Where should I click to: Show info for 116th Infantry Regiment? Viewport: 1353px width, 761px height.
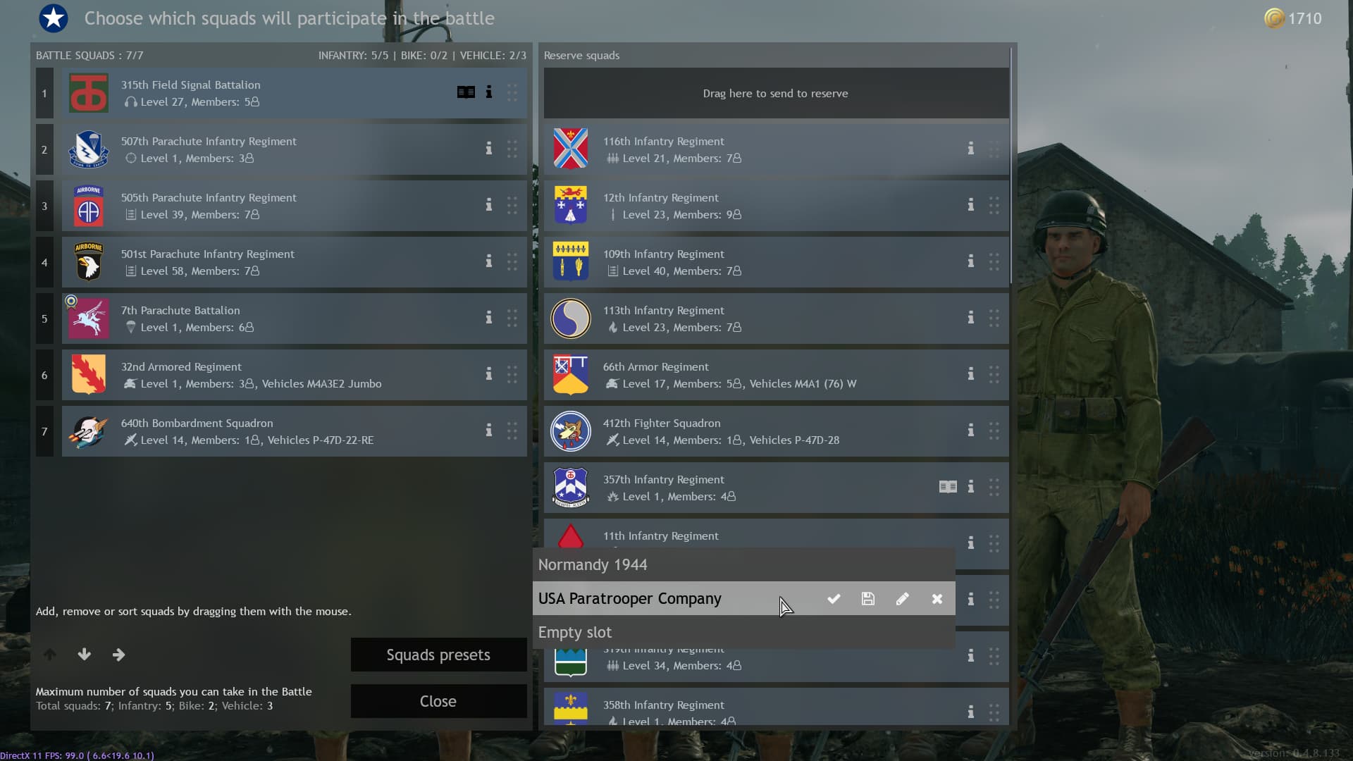970,149
